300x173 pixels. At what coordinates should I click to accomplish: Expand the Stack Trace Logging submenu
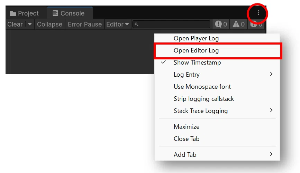[x=217, y=110]
